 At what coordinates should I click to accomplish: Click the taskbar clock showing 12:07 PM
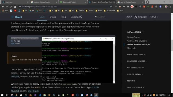pyautogui.click(x=162, y=95)
